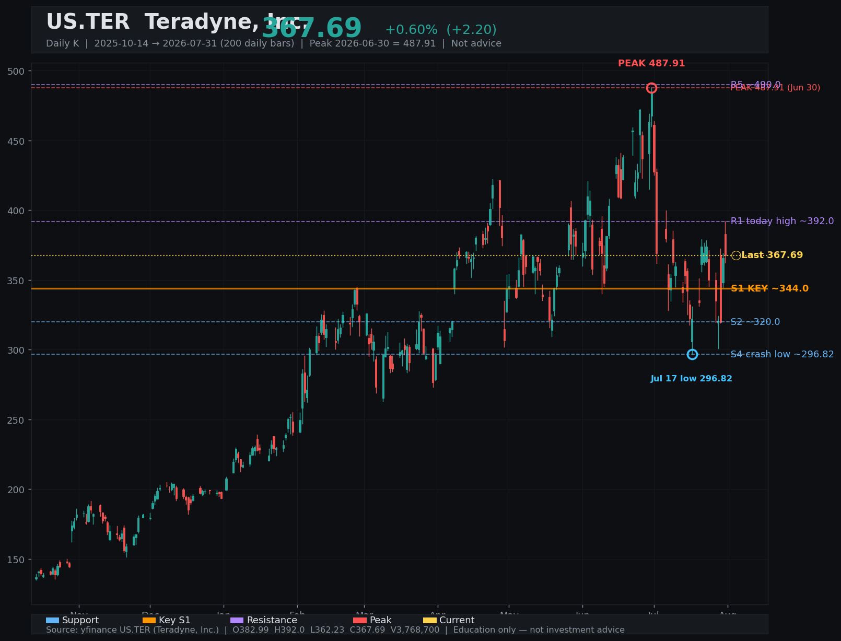Image resolution: width=841 pixels, height=641 pixels.
Task: Click the "Support" legend label text
Action: coord(80,621)
